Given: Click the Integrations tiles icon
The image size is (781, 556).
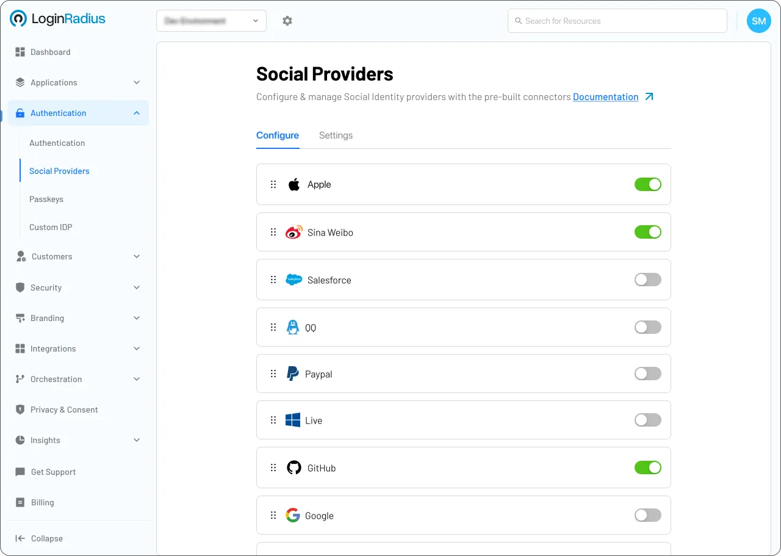Looking at the screenshot, I should click(x=20, y=348).
